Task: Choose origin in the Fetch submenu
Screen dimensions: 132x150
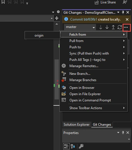Action: click(42, 35)
